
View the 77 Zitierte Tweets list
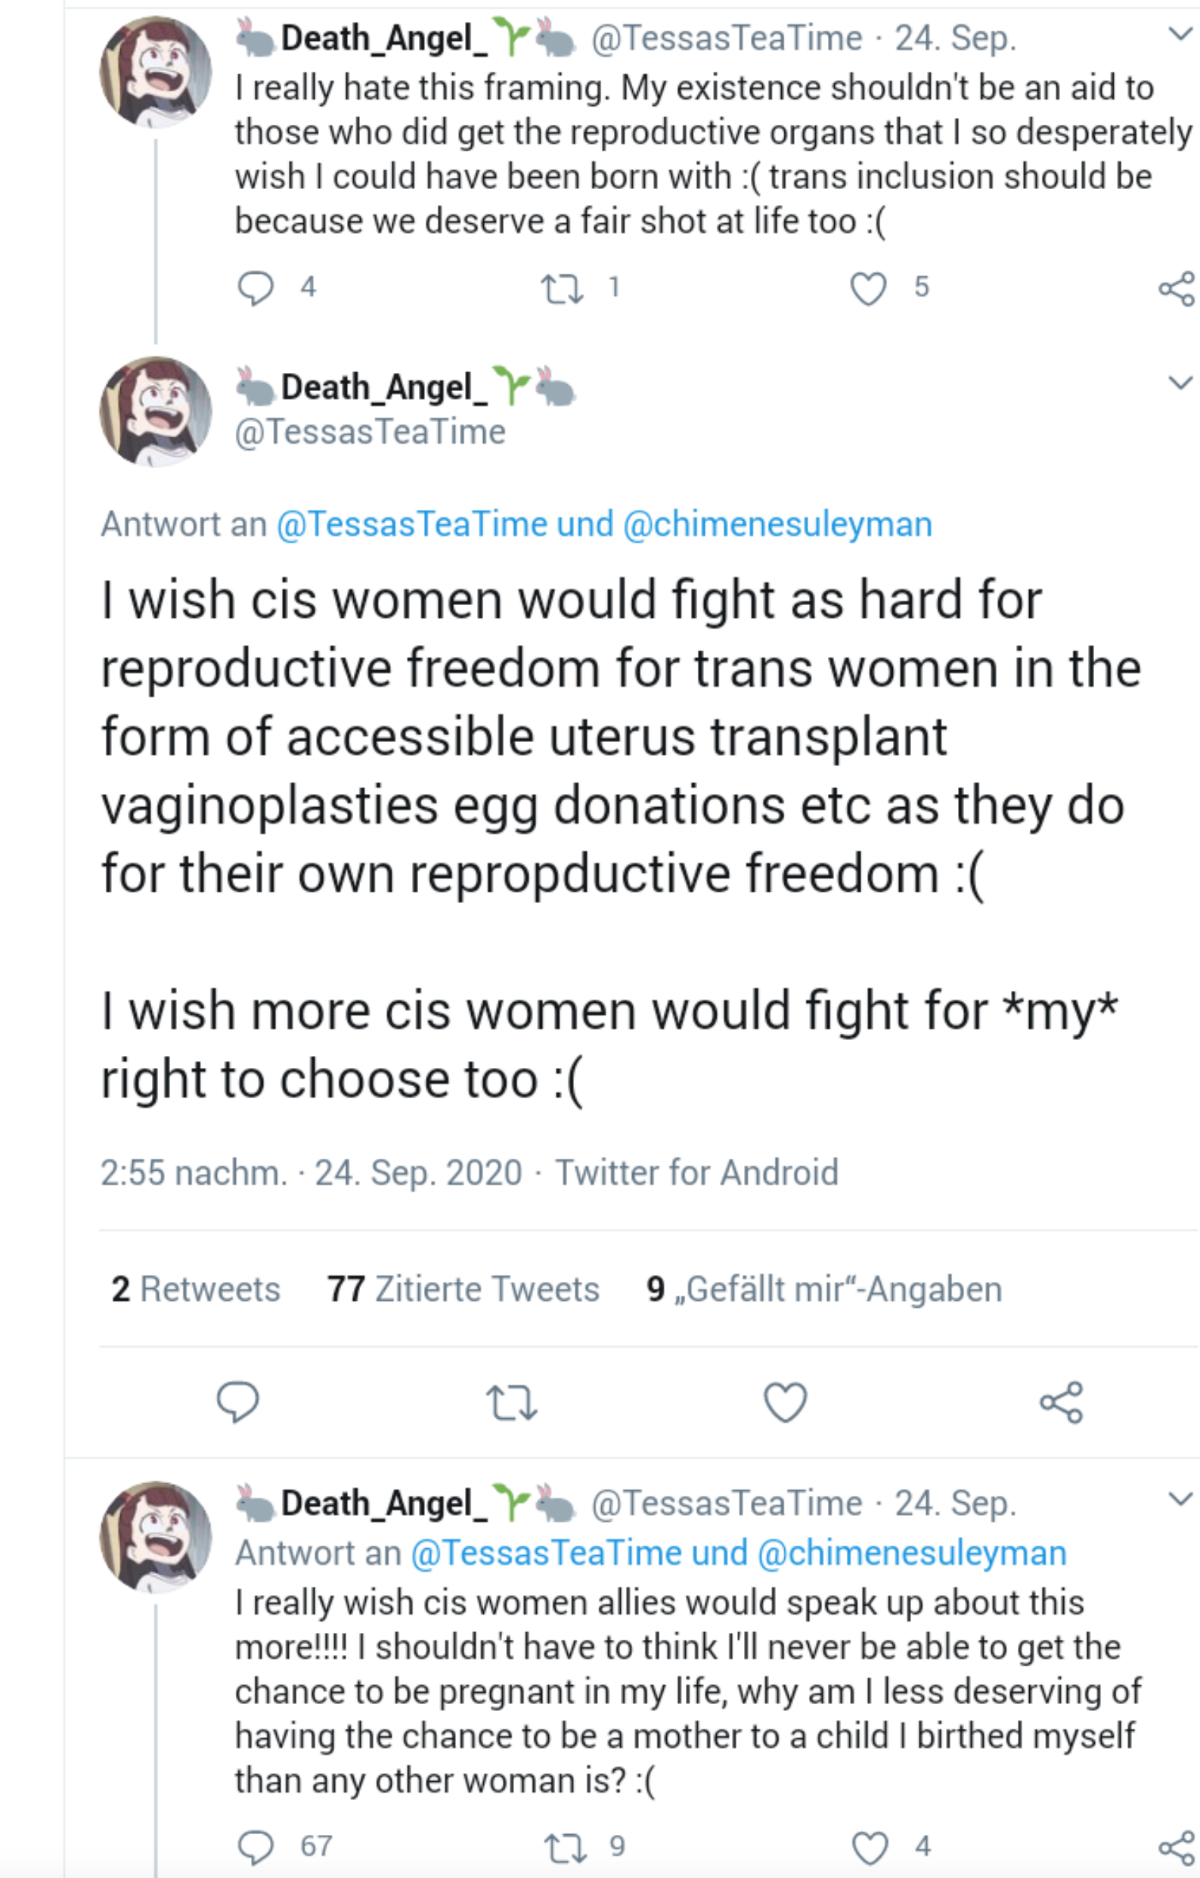pyautogui.click(x=464, y=1289)
